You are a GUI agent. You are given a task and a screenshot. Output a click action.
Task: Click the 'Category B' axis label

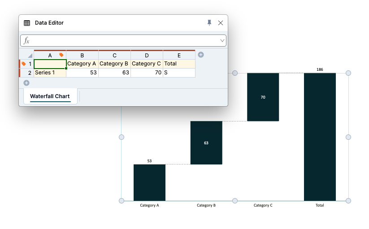pos(206,205)
